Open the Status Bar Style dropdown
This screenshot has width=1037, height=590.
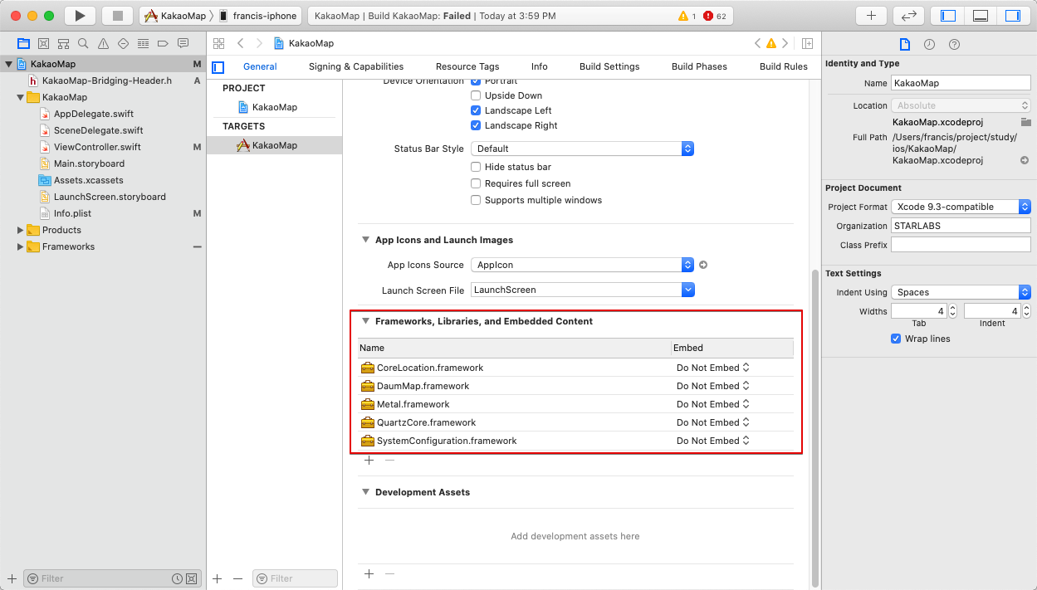point(582,149)
